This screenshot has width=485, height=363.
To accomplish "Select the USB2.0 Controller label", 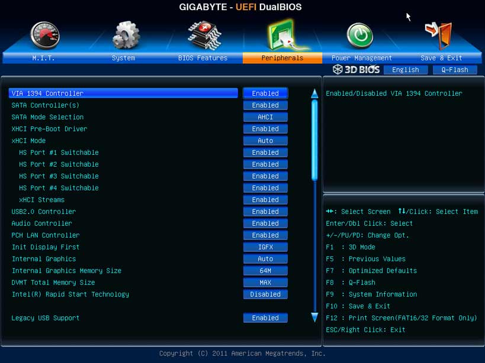I will click(x=44, y=212).
